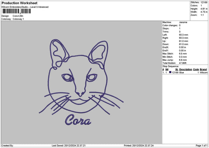This screenshot has width=209, height=148.
Task: Click the 'Code' column header
Action: (x=196, y=69)
